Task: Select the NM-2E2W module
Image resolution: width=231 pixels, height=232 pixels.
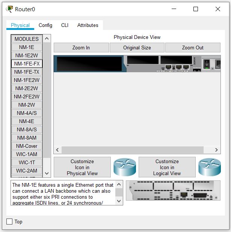Action: [27, 88]
